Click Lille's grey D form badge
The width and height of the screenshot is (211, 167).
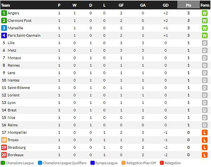[205, 43]
